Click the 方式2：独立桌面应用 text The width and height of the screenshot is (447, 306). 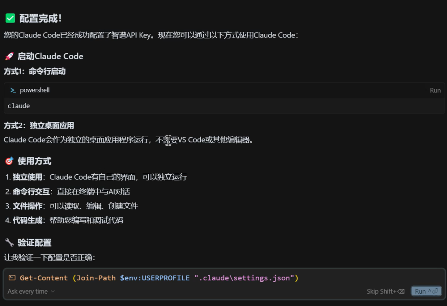pyautogui.click(x=39, y=126)
